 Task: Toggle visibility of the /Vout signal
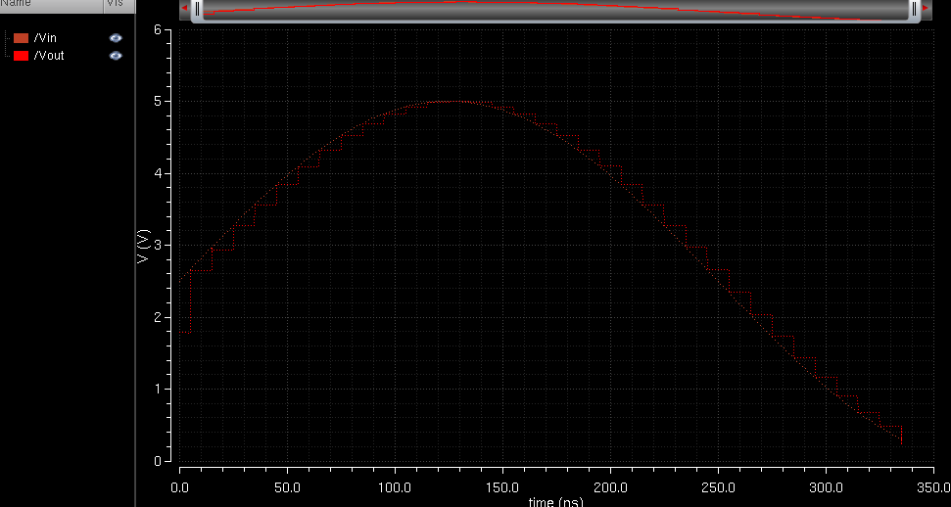(x=116, y=56)
